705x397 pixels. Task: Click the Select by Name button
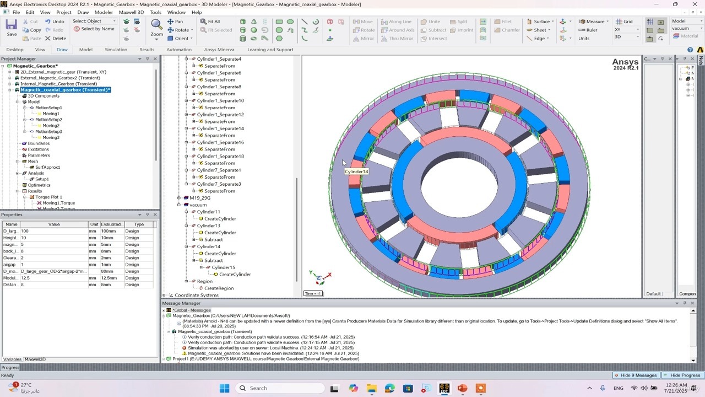94,29
